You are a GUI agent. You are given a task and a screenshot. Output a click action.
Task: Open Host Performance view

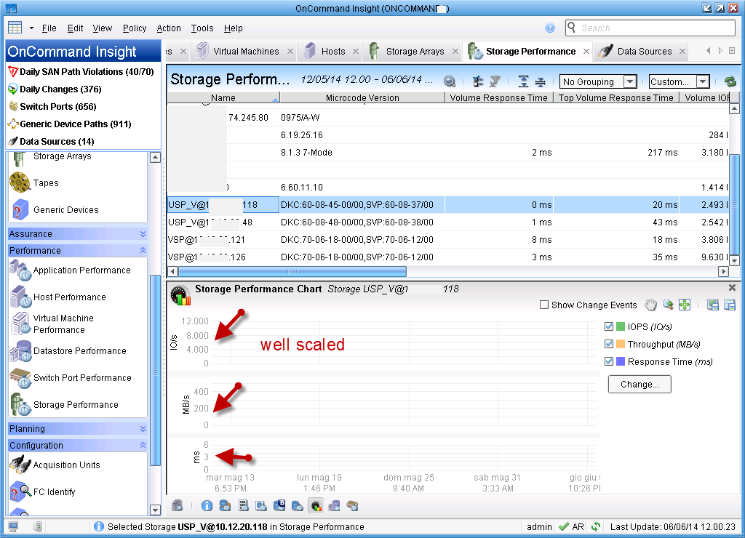click(69, 297)
